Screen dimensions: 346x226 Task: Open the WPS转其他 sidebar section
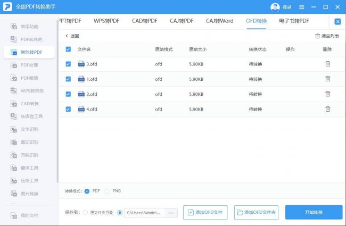pyautogui.click(x=29, y=90)
